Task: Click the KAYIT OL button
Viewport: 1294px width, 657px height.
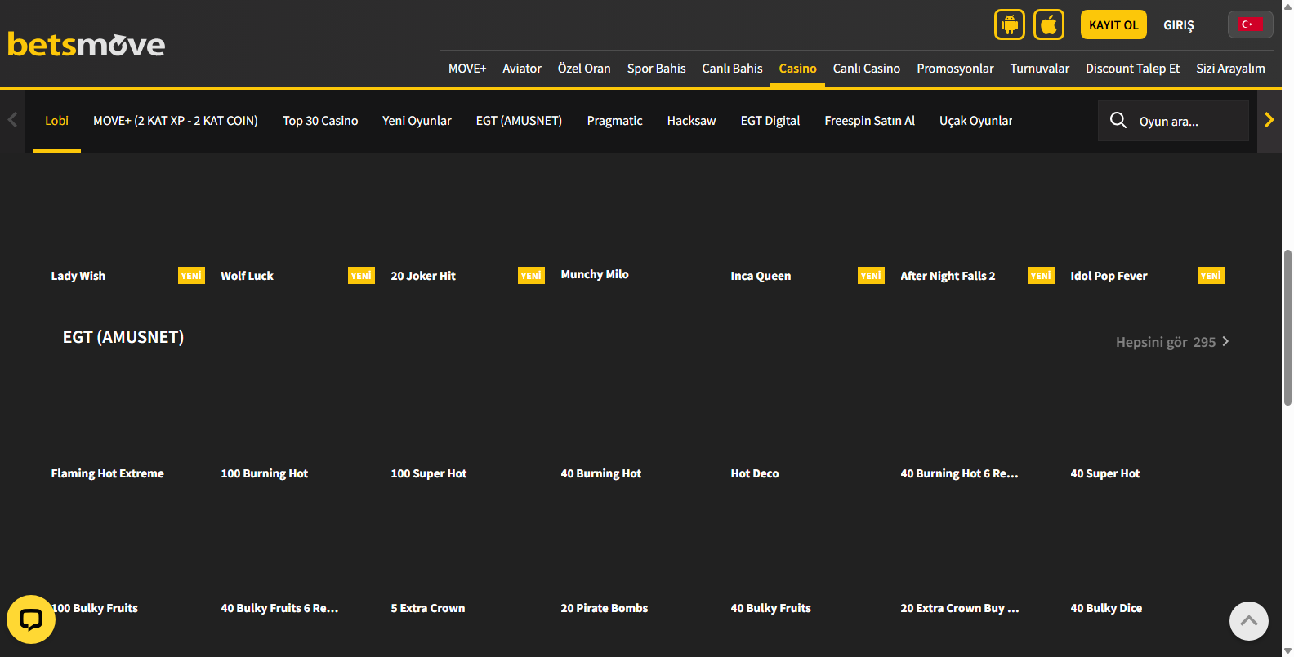Action: click(1113, 24)
